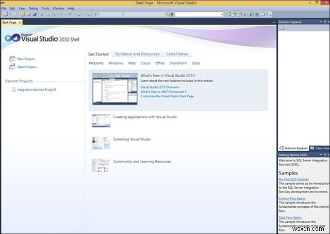Screen dimensions: 330x234
Task: Open recent project Integration Services Project1
Action: [37, 89]
